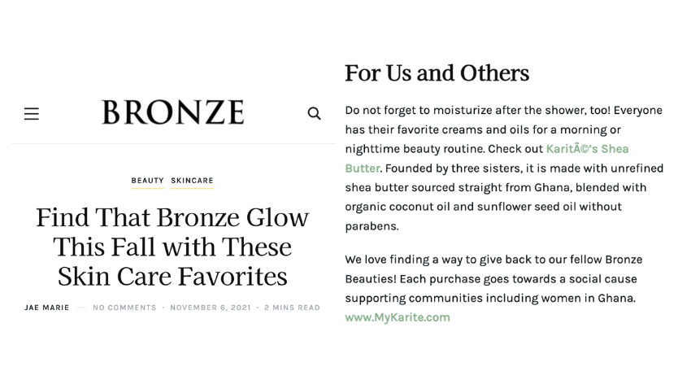Click the search magnifier icon
Screen dimensions: 691x389
(x=314, y=113)
